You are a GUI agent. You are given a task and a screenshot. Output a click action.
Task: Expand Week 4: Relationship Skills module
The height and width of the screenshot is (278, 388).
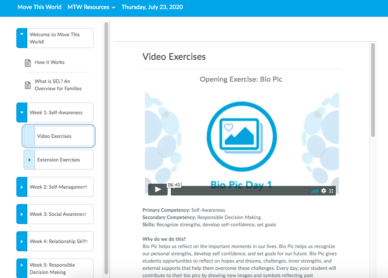coord(22,241)
